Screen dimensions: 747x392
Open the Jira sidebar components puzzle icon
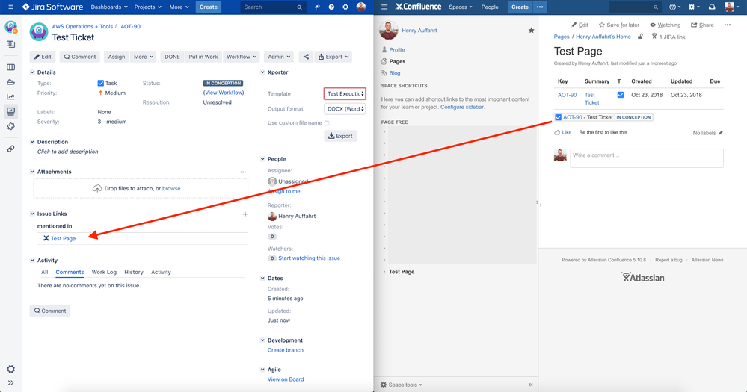tap(11, 126)
